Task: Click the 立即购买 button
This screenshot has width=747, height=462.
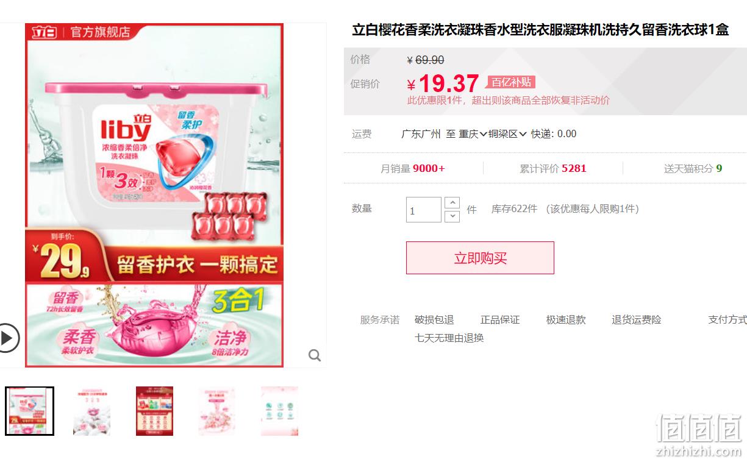Action: (x=480, y=258)
